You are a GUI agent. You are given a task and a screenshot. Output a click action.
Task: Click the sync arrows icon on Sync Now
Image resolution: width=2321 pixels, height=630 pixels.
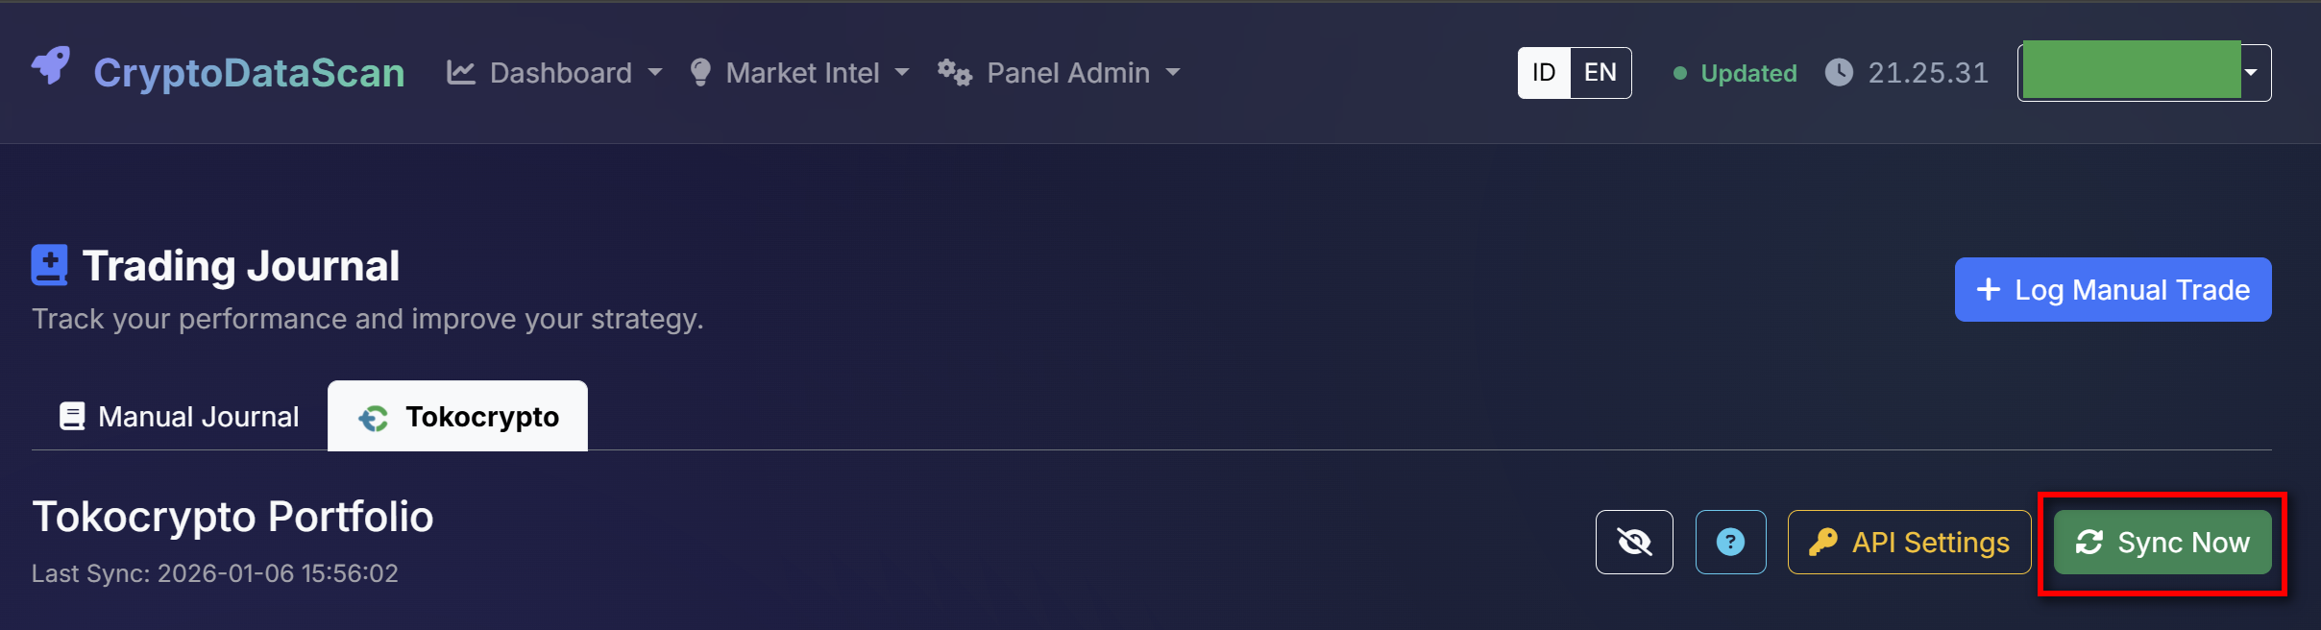(x=2090, y=543)
